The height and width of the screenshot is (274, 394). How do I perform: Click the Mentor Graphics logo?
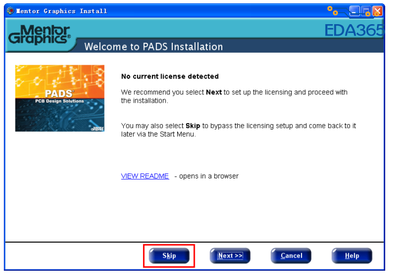coord(39,35)
